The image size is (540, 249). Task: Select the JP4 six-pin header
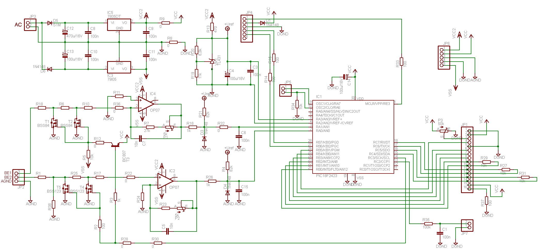click(x=247, y=28)
